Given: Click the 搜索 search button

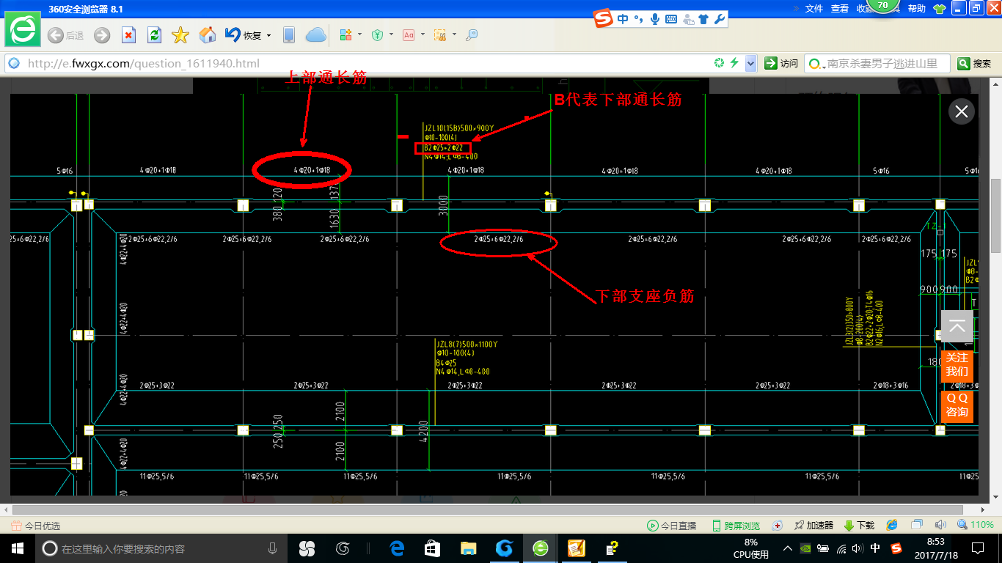Looking at the screenshot, I should point(974,64).
